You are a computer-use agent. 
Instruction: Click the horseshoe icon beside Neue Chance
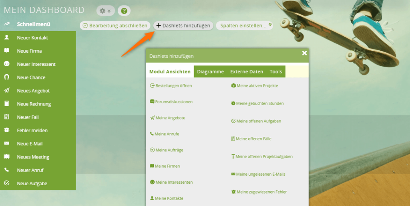coord(6,77)
